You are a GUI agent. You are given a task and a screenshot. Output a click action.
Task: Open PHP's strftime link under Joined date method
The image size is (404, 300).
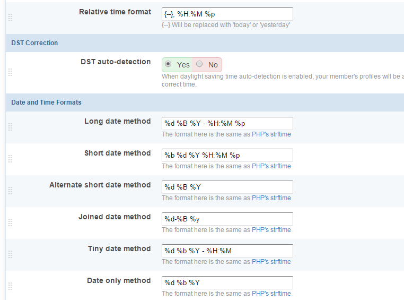[x=271, y=230]
